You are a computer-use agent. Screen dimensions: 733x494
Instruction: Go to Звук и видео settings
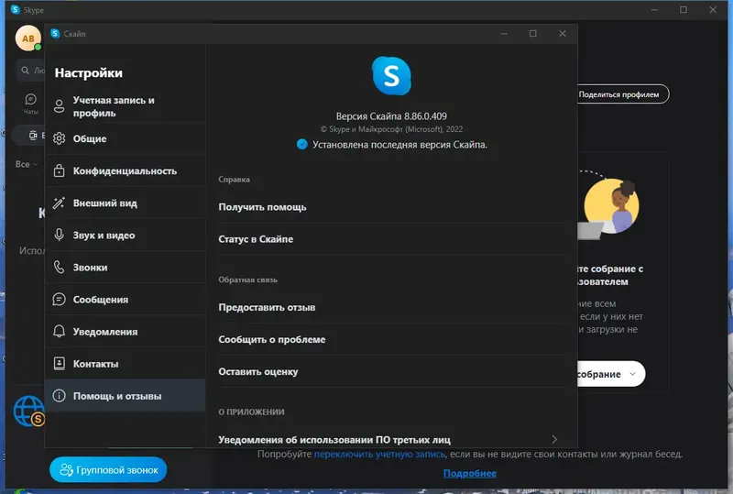tap(126, 236)
